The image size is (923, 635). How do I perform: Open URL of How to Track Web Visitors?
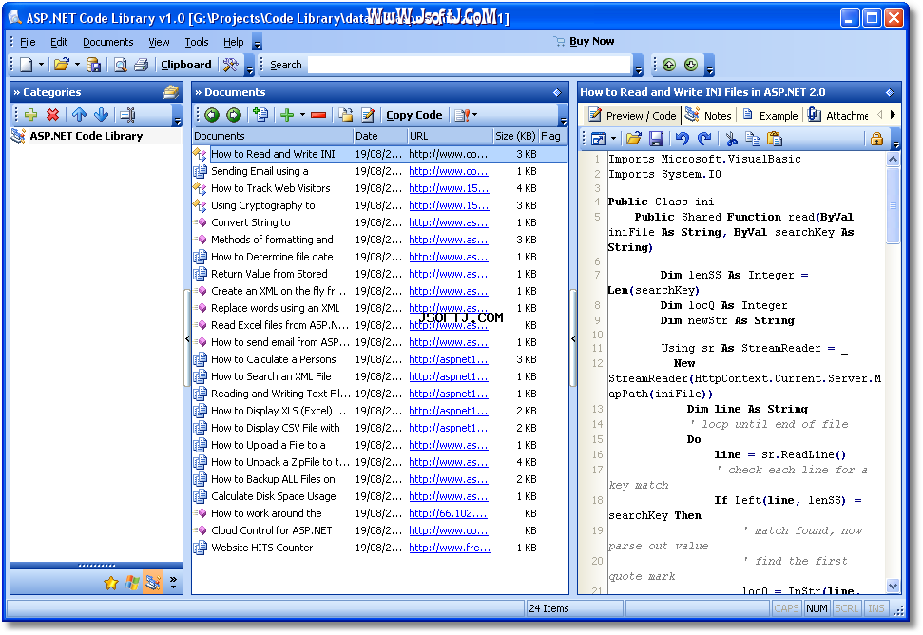click(x=449, y=188)
